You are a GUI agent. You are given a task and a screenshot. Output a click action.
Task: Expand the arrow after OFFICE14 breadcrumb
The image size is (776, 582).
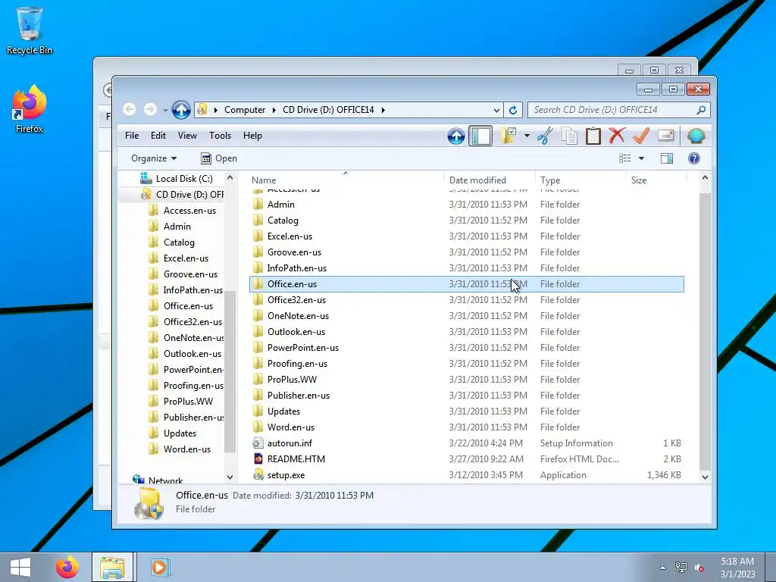pos(383,110)
